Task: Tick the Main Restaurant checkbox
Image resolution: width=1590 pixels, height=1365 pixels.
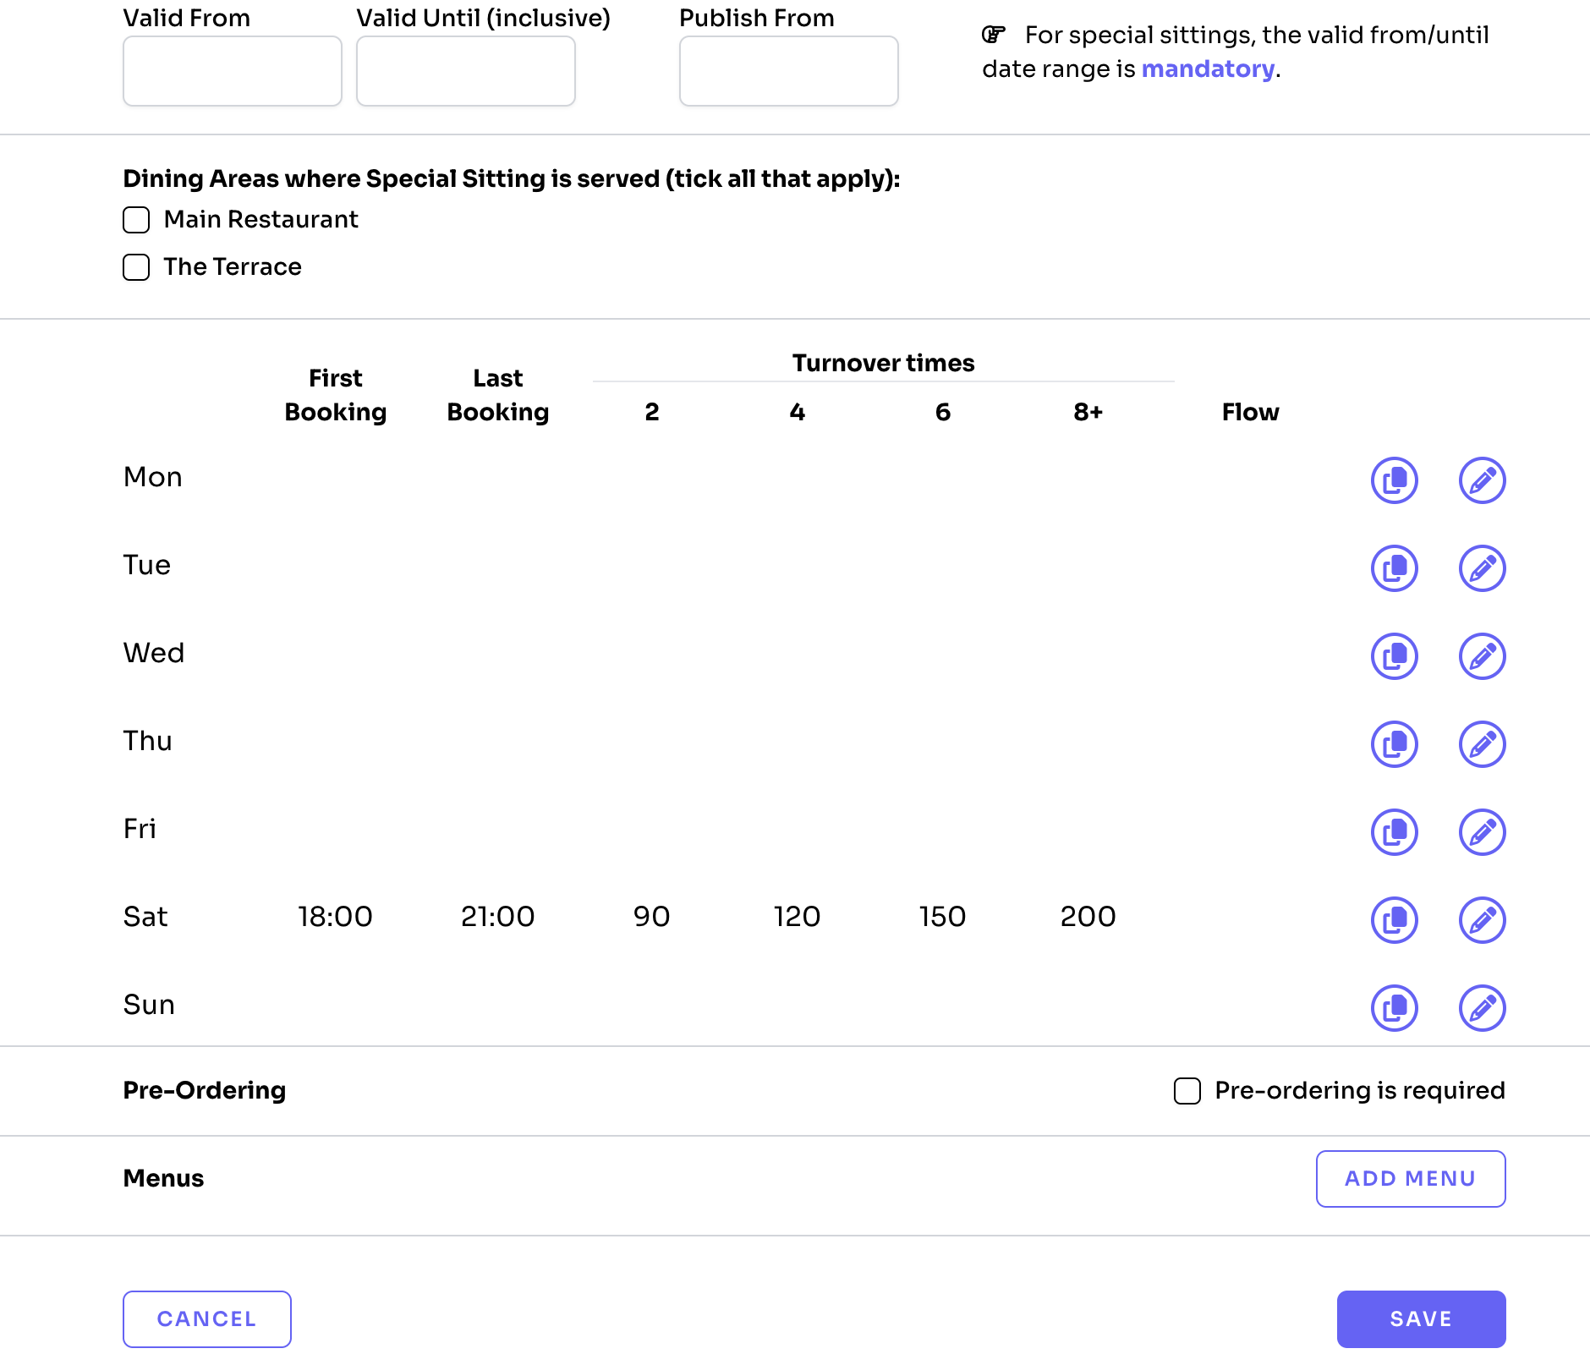Action: click(x=136, y=220)
